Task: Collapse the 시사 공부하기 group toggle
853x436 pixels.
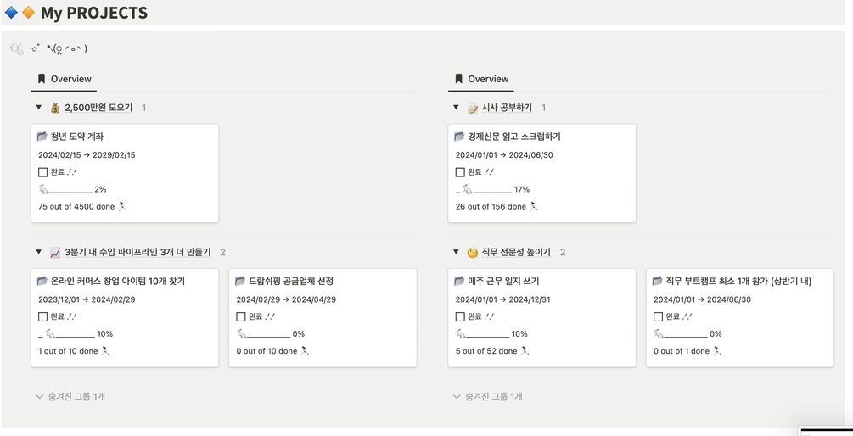Action: click(456, 108)
